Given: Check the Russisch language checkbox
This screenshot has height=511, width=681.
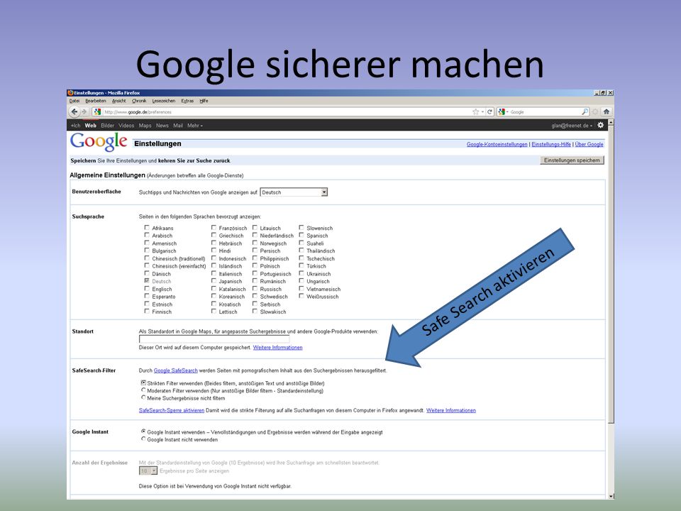Looking at the screenshot, I should tap(255, 289).
